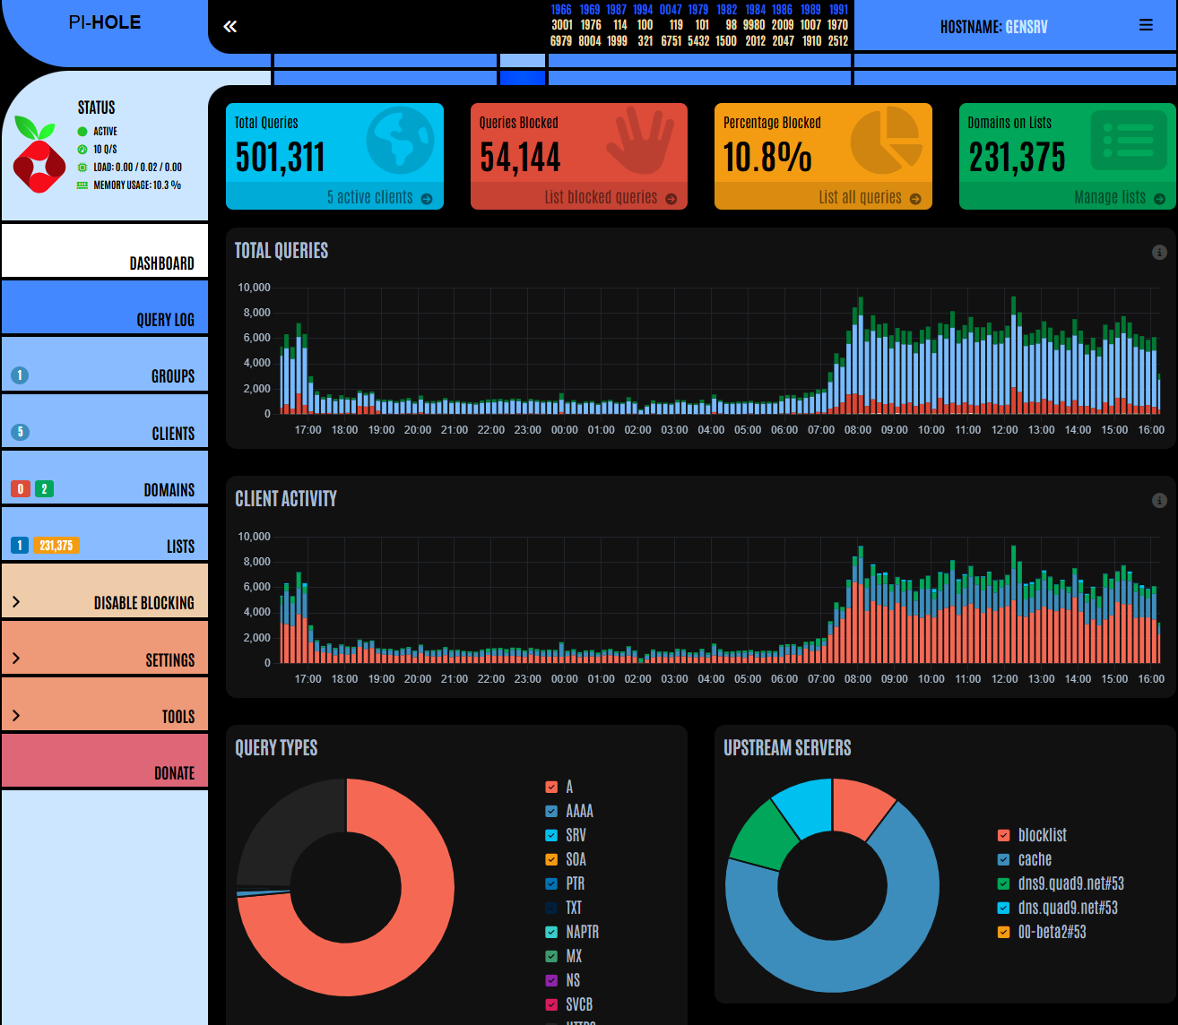Click info icon on Total Queries chart
Viewport: 1178px width, 1025px height.
tap(1159, 253)
